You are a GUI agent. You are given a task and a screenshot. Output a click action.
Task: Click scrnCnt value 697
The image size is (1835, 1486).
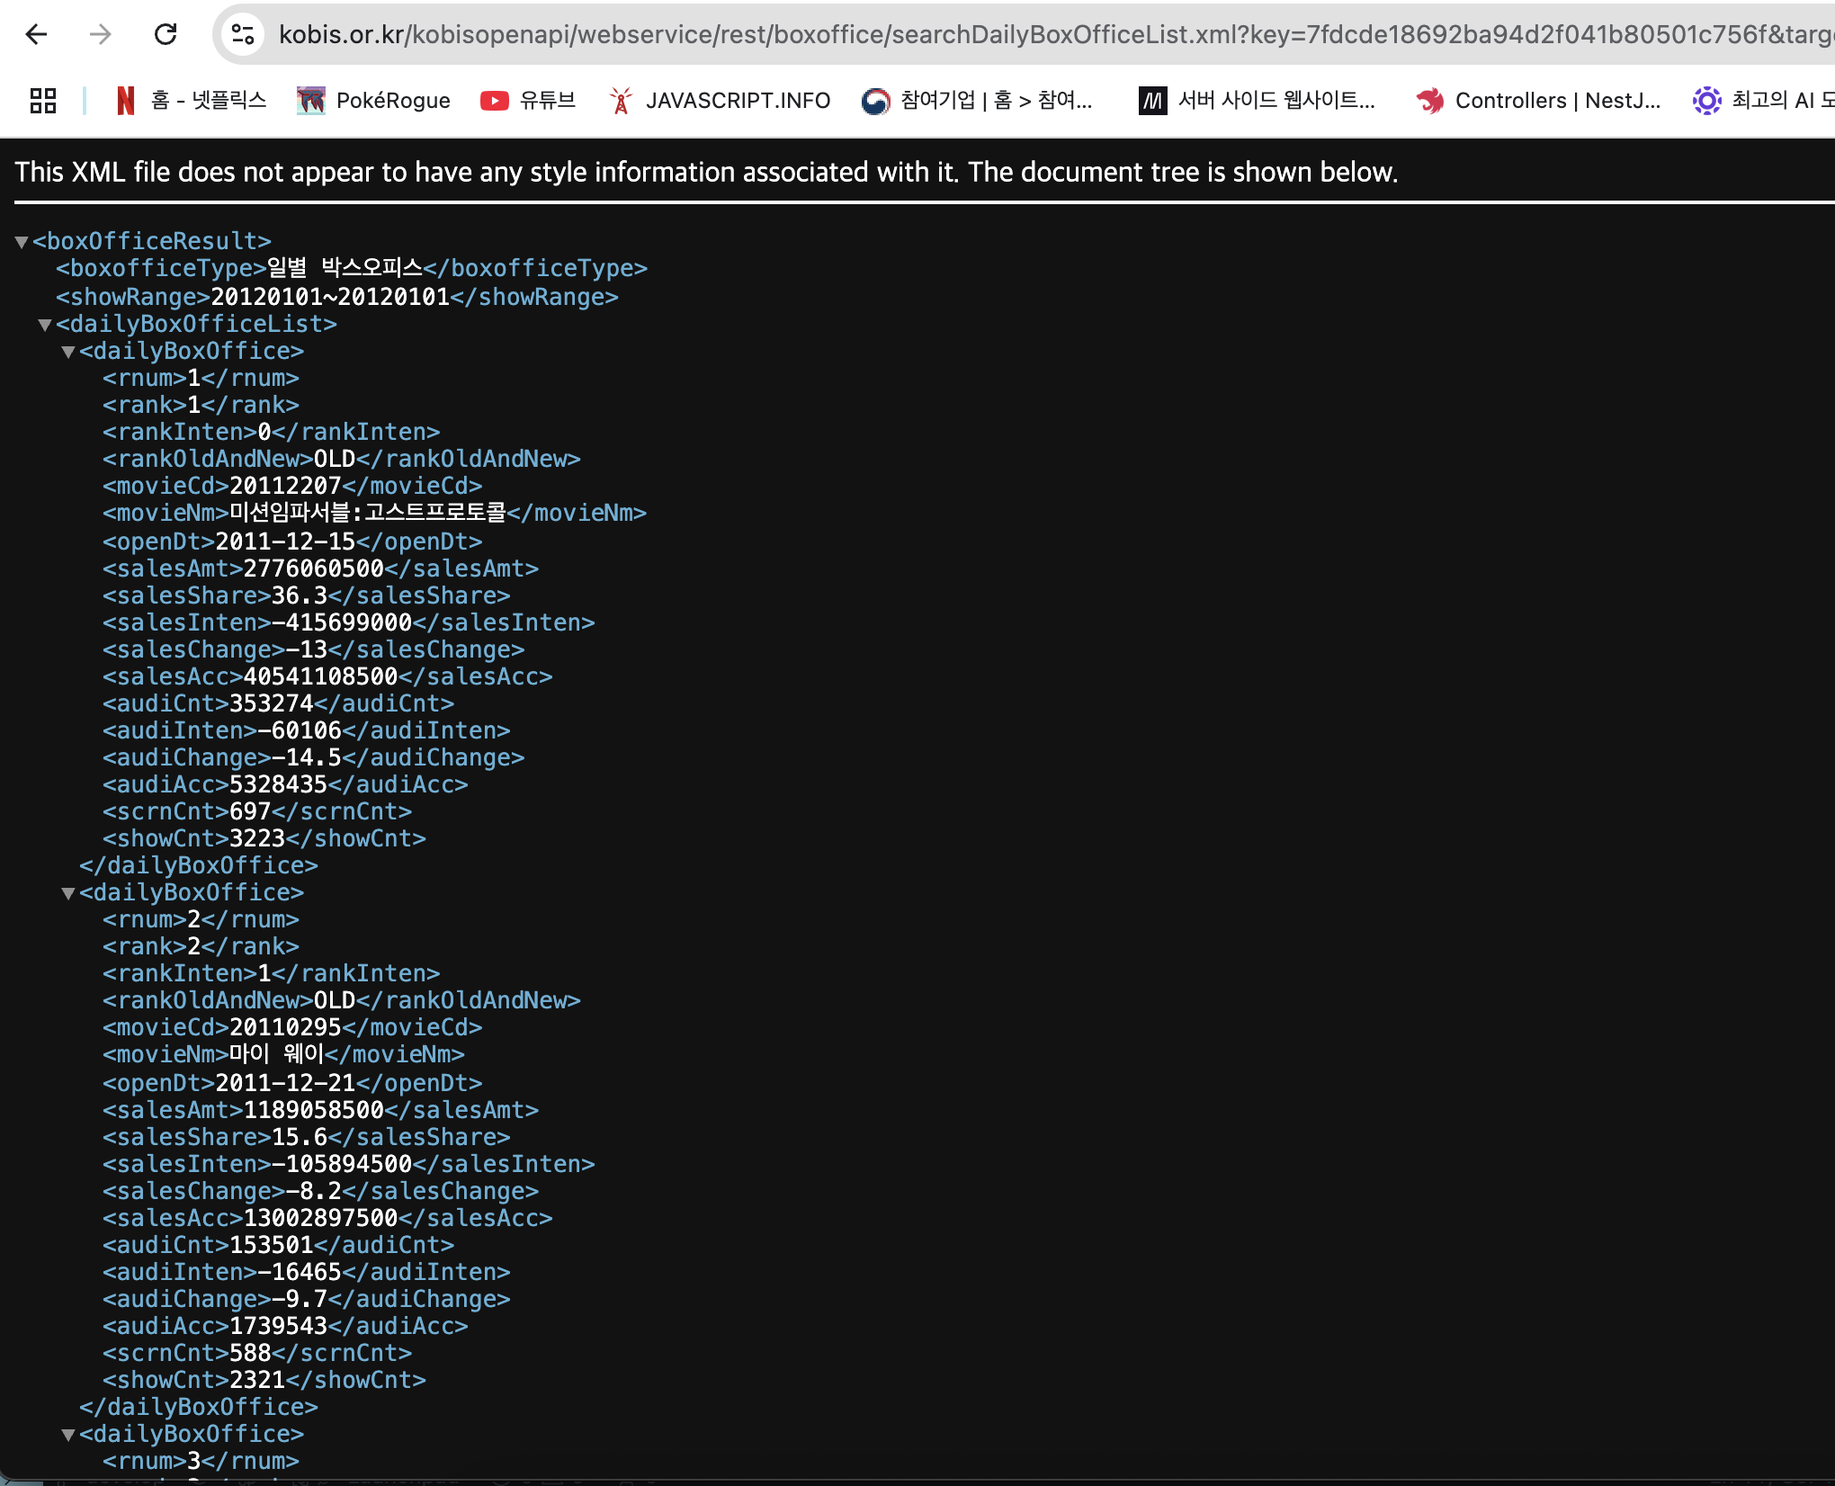click(251, 811)
